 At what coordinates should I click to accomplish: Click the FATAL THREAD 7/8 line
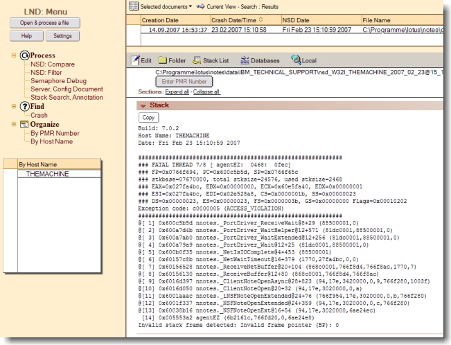point(215,165)
